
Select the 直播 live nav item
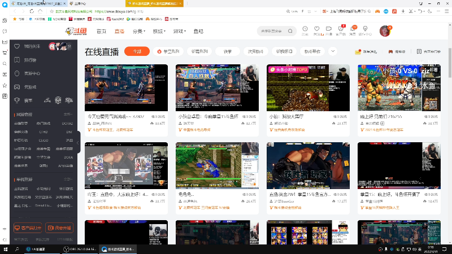[119, 31]
